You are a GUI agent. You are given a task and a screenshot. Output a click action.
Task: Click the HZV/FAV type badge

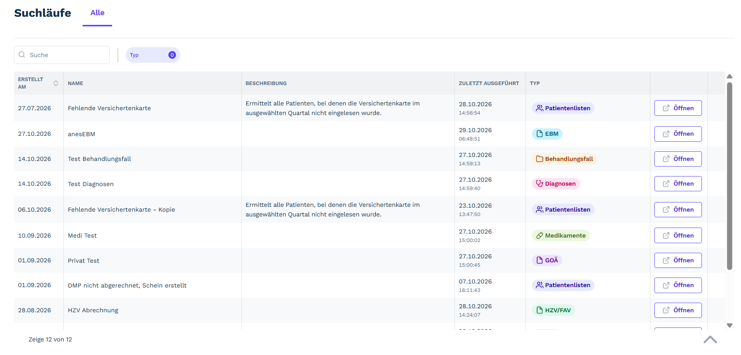pos(553,310)
